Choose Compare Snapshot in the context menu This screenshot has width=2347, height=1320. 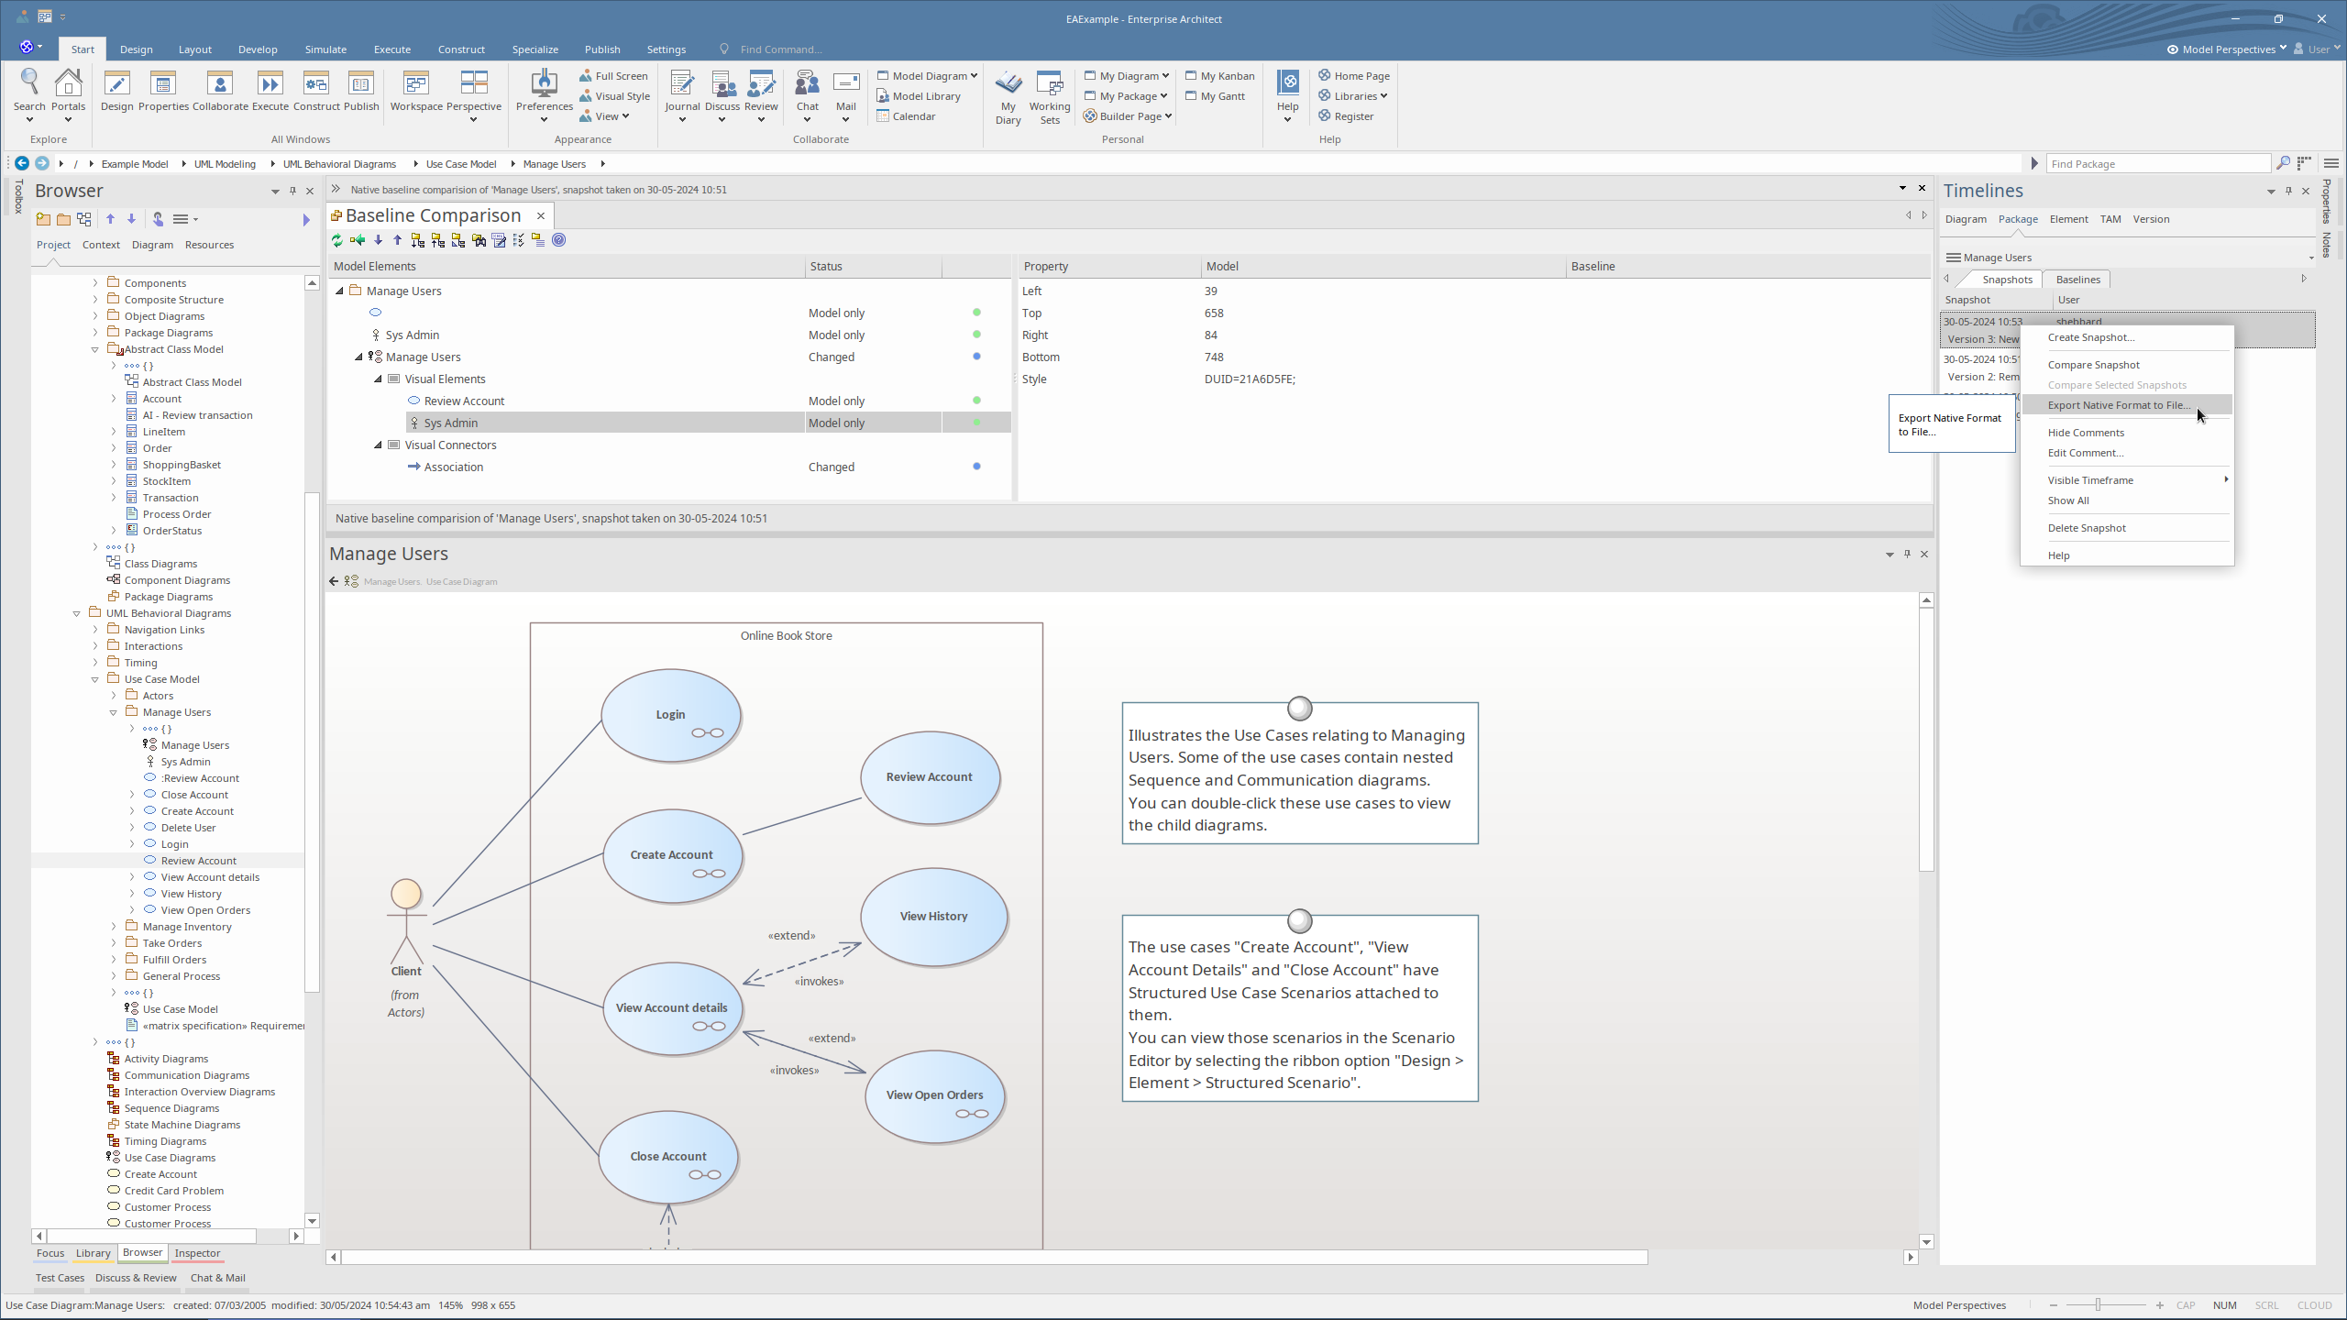pyautogui.click(x=2094, y=365)
